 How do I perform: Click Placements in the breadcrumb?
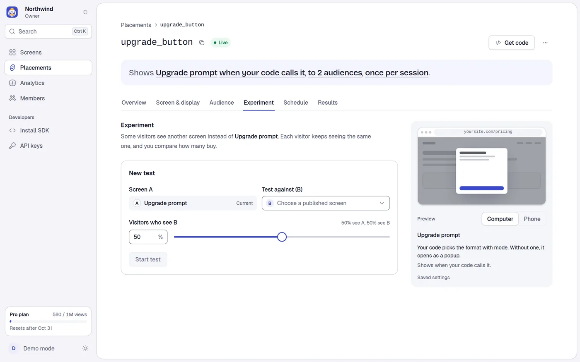click(136, 25)
